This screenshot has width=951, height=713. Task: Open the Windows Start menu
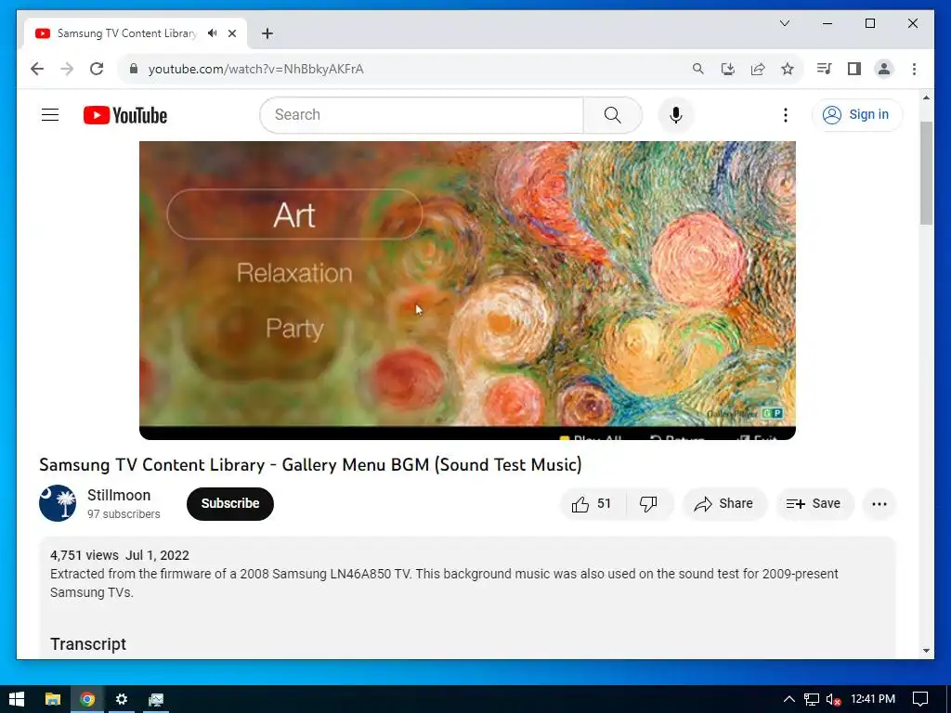pos(17,699)
